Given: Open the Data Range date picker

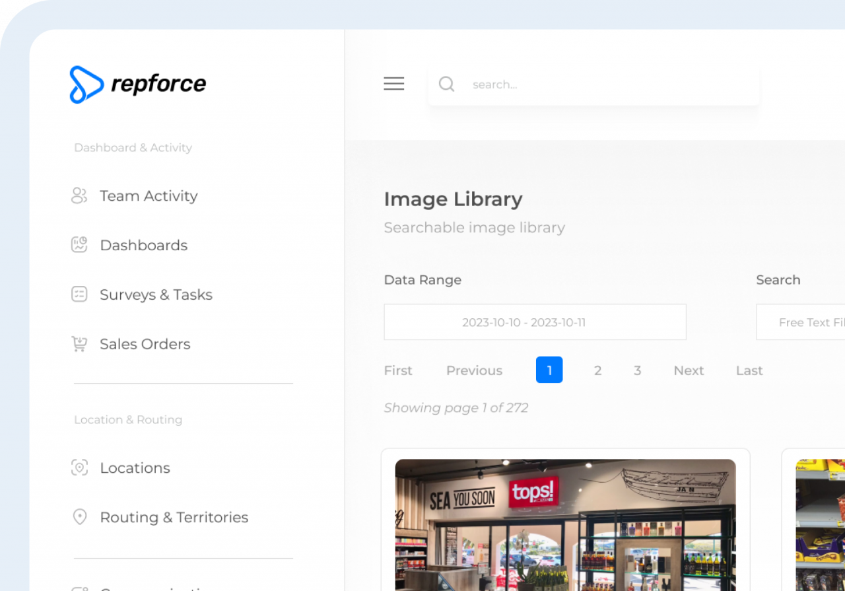Looking at the screenshot, I should coord(535,322).
